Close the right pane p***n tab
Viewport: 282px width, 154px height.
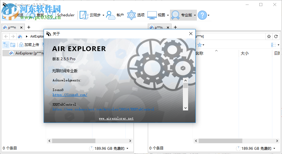[168, 28]
